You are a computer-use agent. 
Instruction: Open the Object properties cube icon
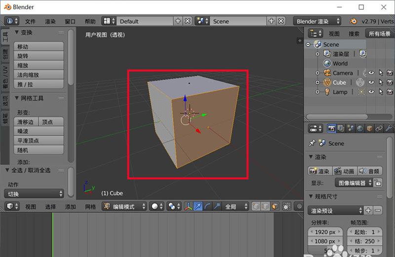[369, 128]
